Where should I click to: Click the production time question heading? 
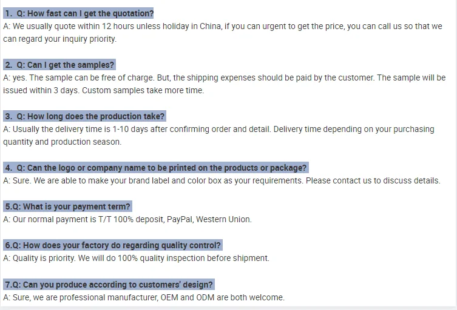tap(84, 116)
